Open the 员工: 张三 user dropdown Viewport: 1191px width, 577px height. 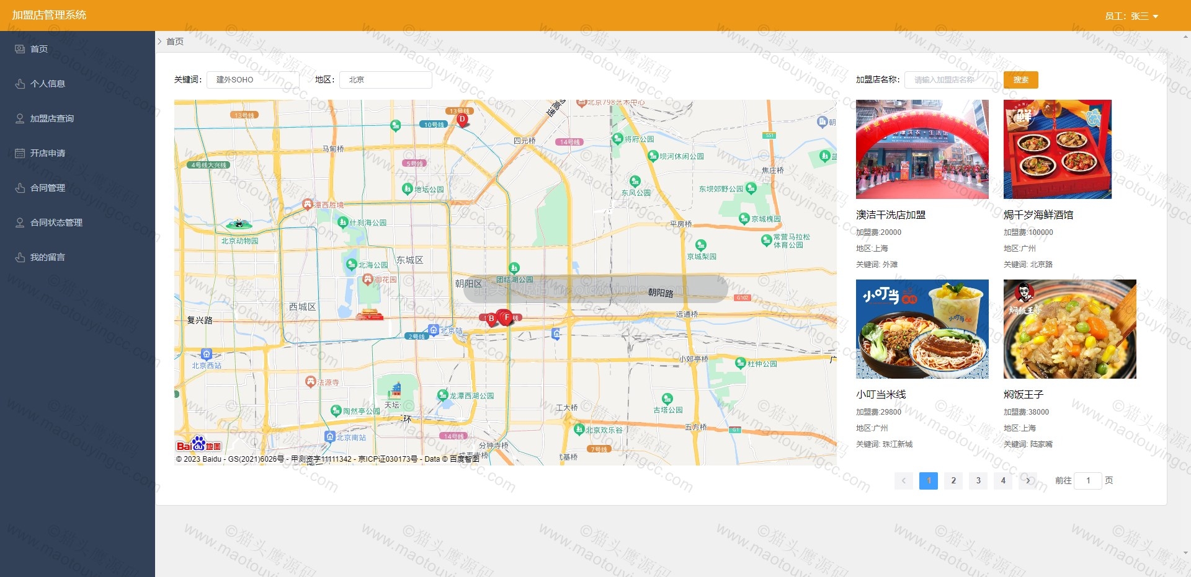point(1131,16)
